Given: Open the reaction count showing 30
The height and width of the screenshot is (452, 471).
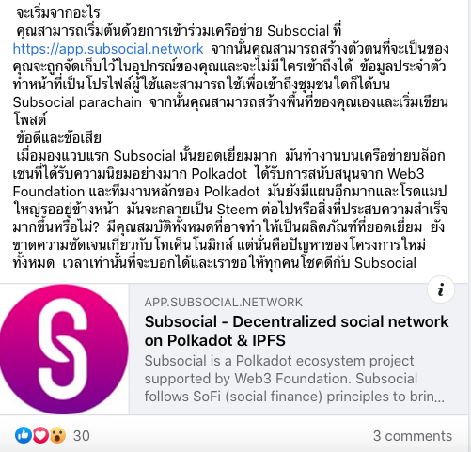Looking at the screenshot, I should tap(82, 436).
